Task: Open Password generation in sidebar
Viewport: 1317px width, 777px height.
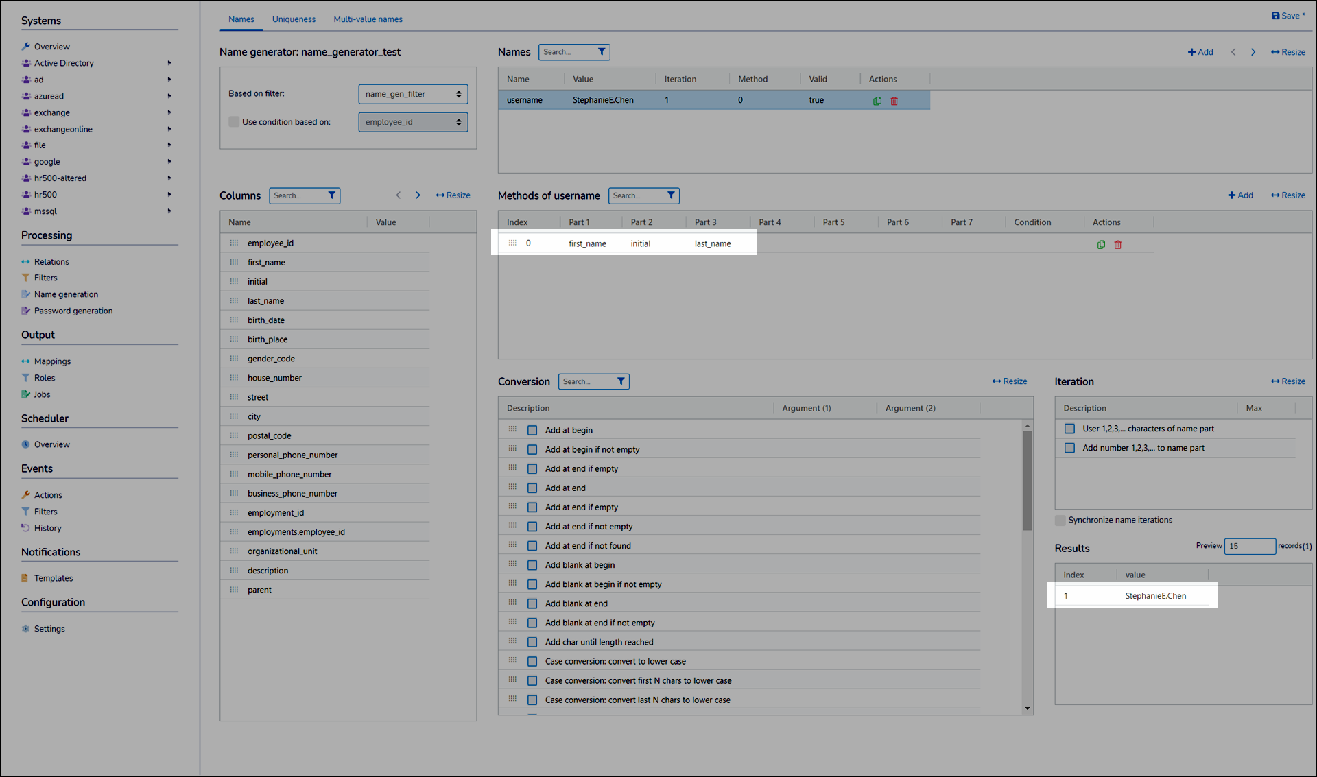Action: 67,311
